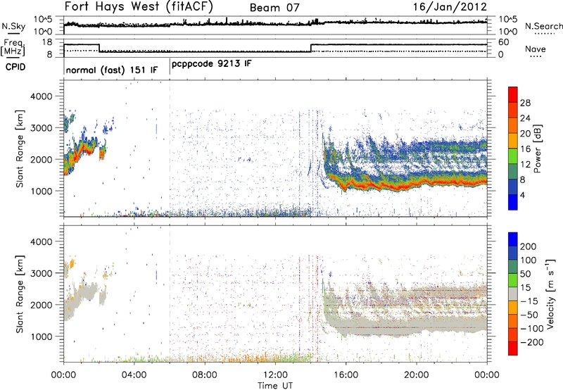Image resolution: width=563 pixels, height=390 pixels.
Task: Click the gray band of Velocity colorbar
Action: (513, 294)
